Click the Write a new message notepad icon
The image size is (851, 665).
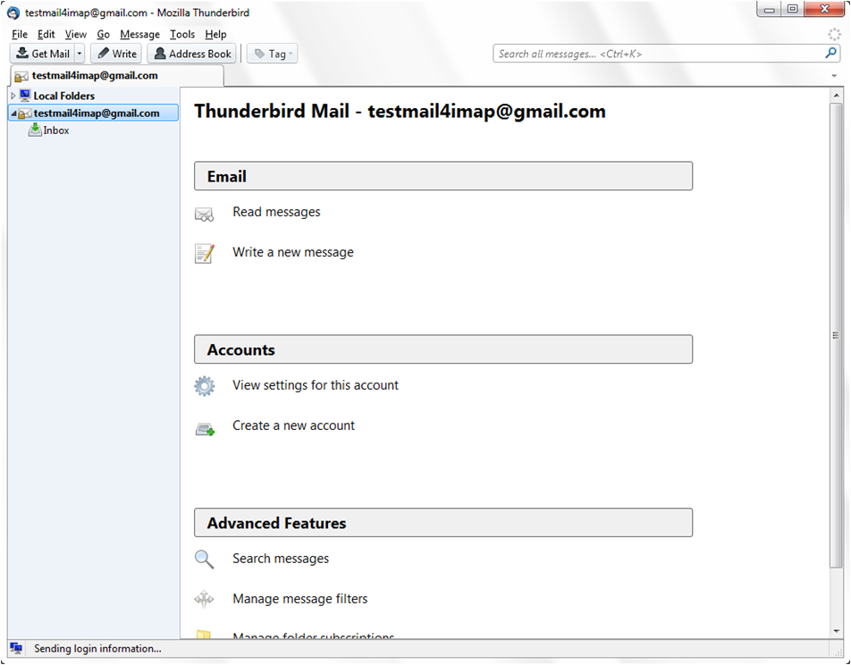click(x=205, y=254)
